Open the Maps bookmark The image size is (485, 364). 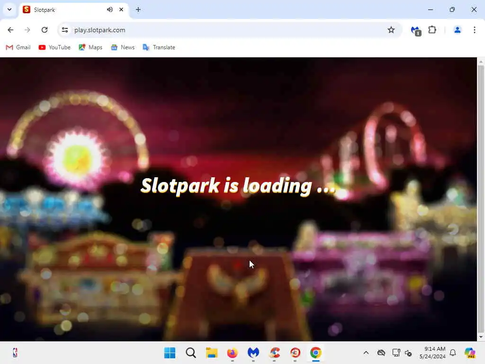pyautogui.click(x=90, y=47)
